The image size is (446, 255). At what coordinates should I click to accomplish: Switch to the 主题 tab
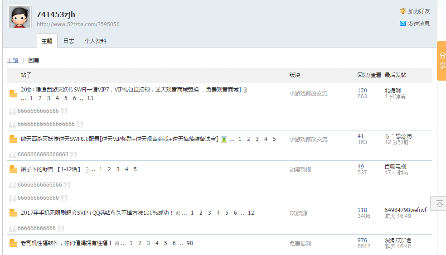47,41
